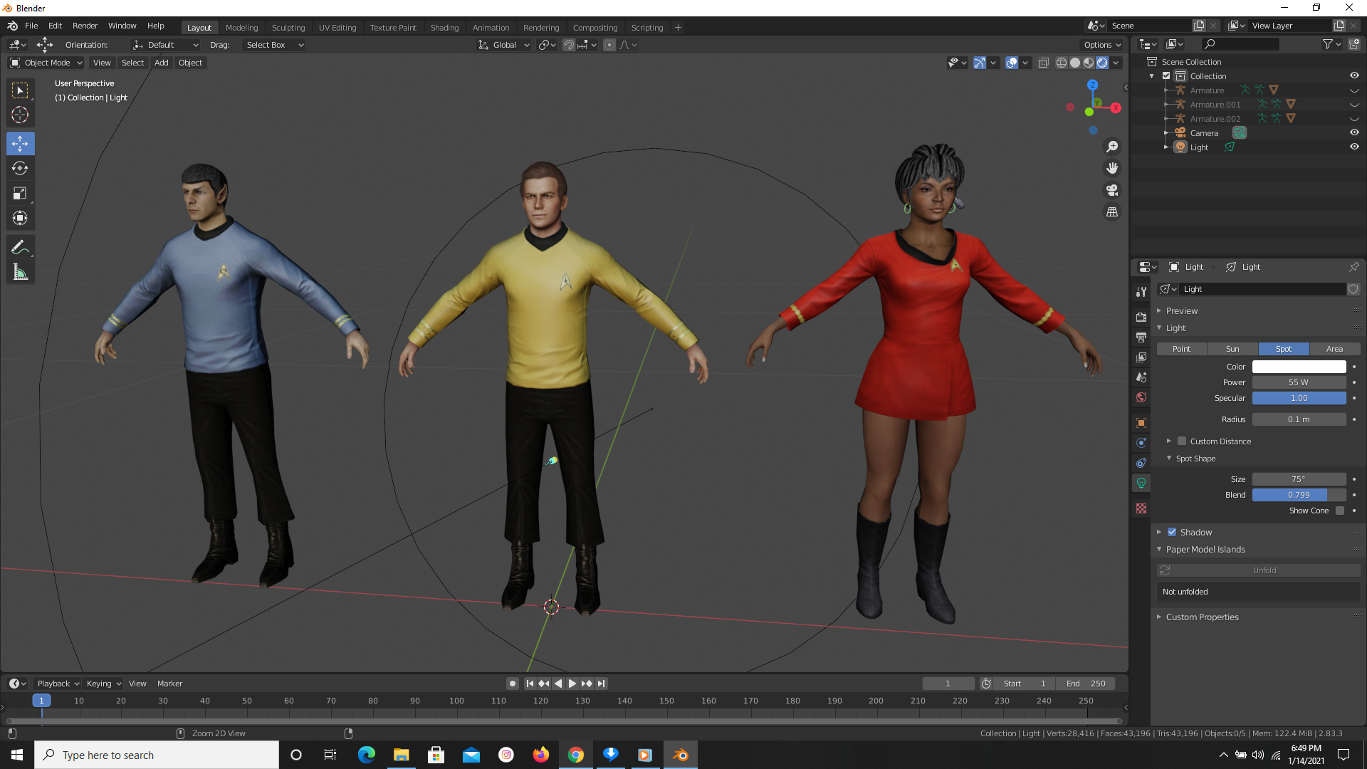Viewport: 1367px width, 769px height.
Task: Open the Object Data Properties tab with bulb icon
Action: click(x=1141, y=483)
